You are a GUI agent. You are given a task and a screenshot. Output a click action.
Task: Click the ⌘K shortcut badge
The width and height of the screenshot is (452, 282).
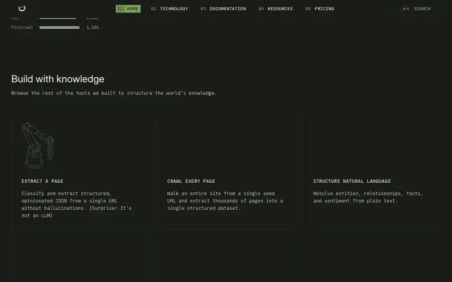[406, 9]
